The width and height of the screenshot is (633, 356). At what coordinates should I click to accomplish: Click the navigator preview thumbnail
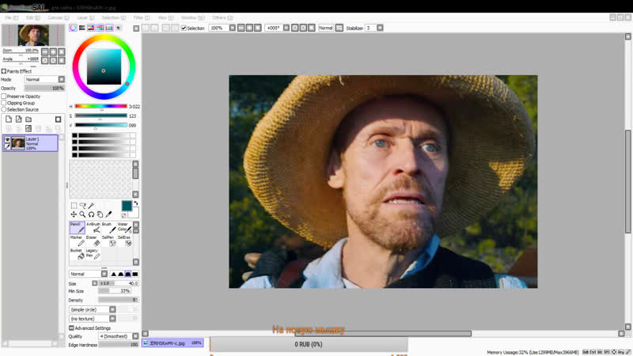tap(33, 35)
